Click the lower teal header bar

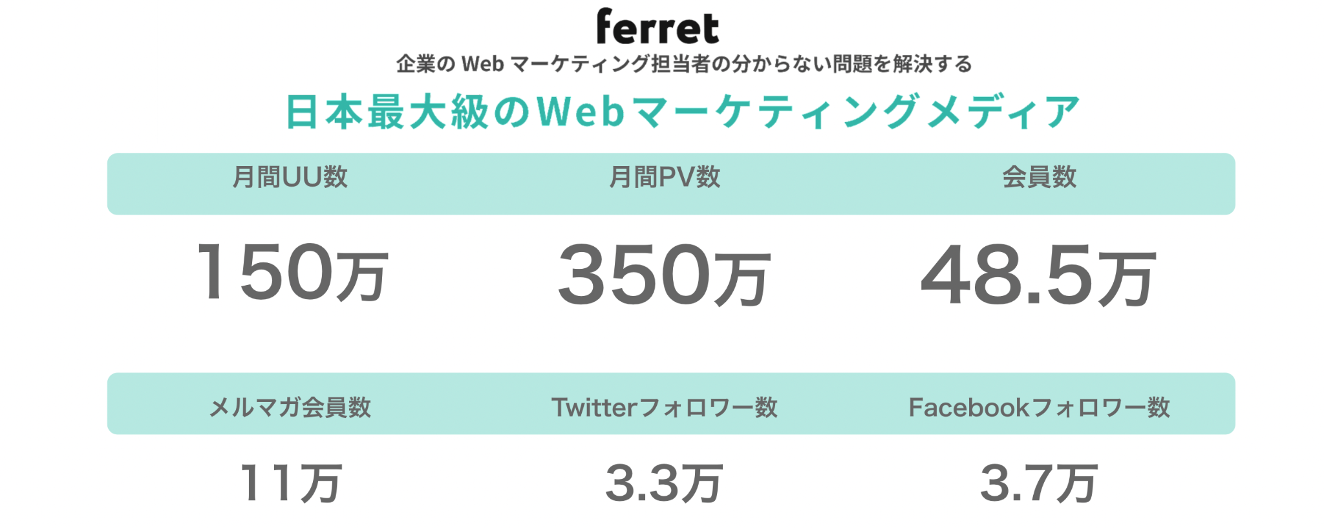click(x=671, y=403)
